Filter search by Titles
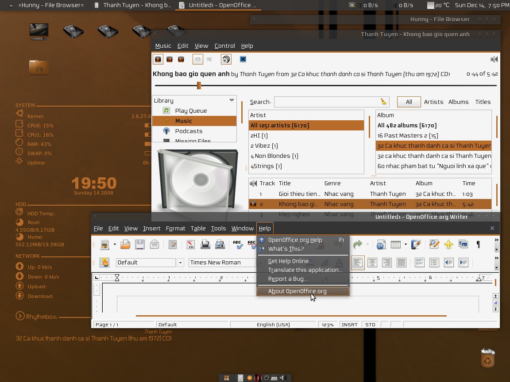The width and height of the screenshot is (510, 382). 483,102
